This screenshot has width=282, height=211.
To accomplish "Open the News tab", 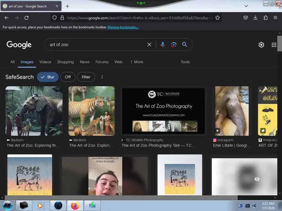I will tap(85, 62).
